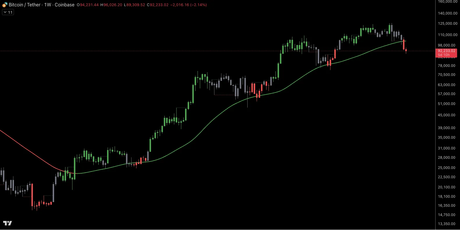Viewport: 460px width, 230px height.
Task: Click the latest red weekly candle
Action: click(406, 51)
